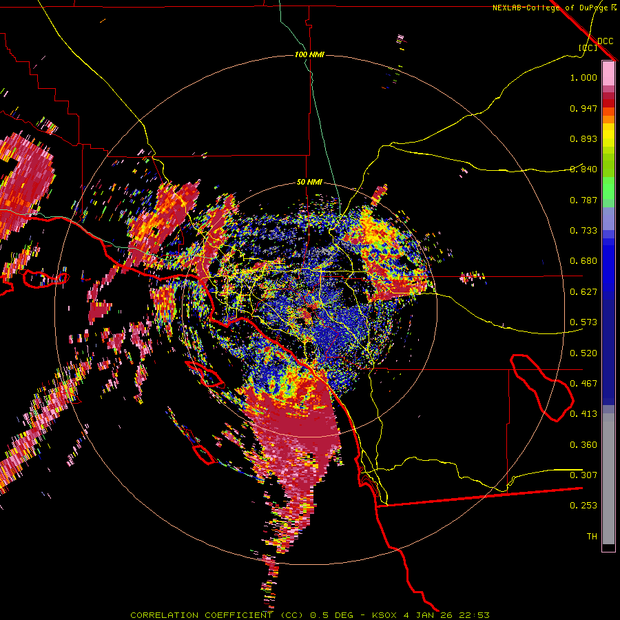The image size is (620, 620).
Task: Click the 0.893 legend value
Action: click(x=583, y=138)
